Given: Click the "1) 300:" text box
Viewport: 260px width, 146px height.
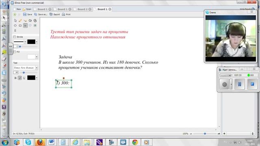Looking at the screenshot, I should 64,84.
